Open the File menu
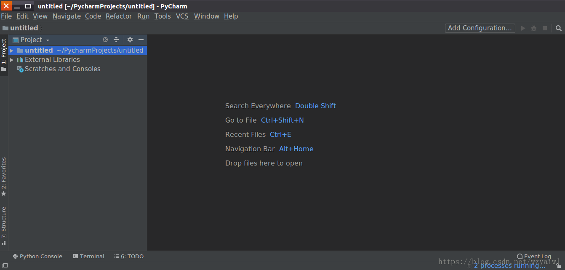The width and height of the screenshot is (565, 270). pyautogui.click(x=6, y=16)
